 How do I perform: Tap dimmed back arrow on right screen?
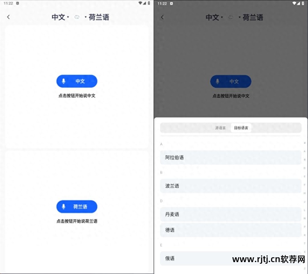click(x=162, y=17)
